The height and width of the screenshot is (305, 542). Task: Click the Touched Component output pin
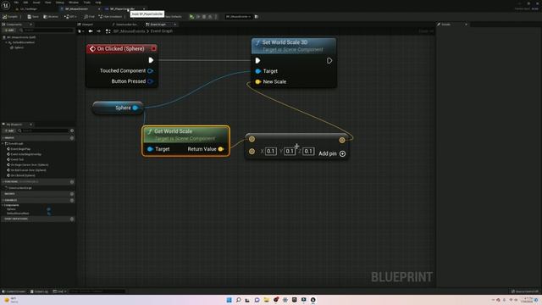click(x=150, y=70)
